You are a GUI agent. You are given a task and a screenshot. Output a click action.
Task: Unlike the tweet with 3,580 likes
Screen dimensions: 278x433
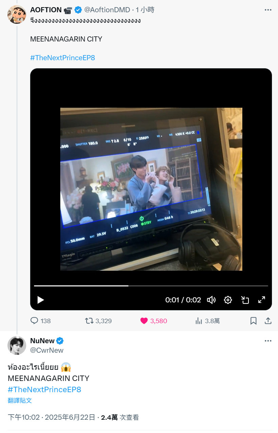click(154, 321)
